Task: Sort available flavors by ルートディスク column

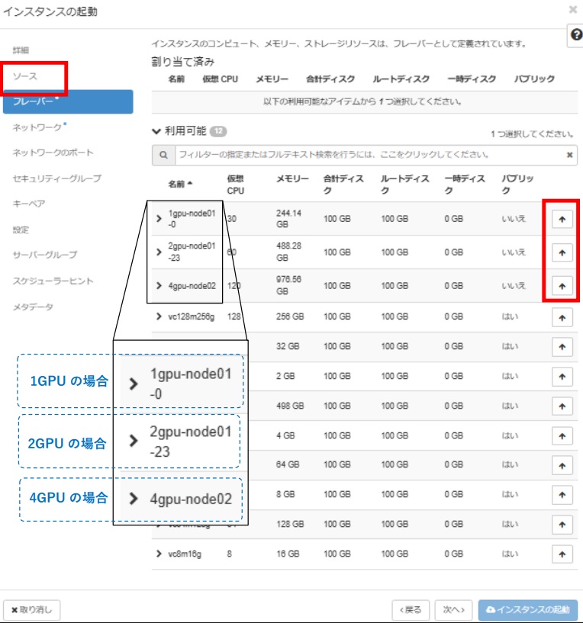Action: [405, 185]
